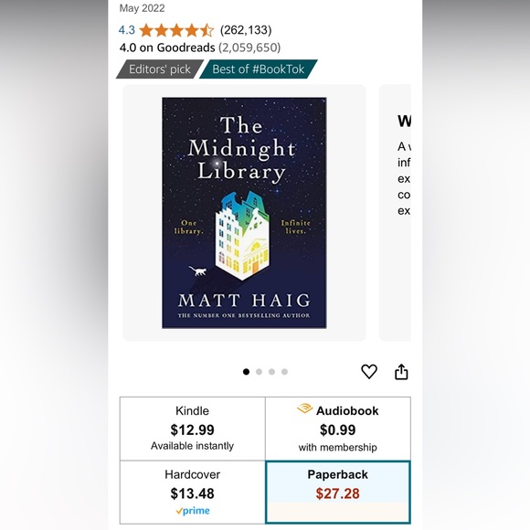Click the orange star rating
Image resolution: width=530 pixels, height=530 pixels.
(x=176, y=30)
